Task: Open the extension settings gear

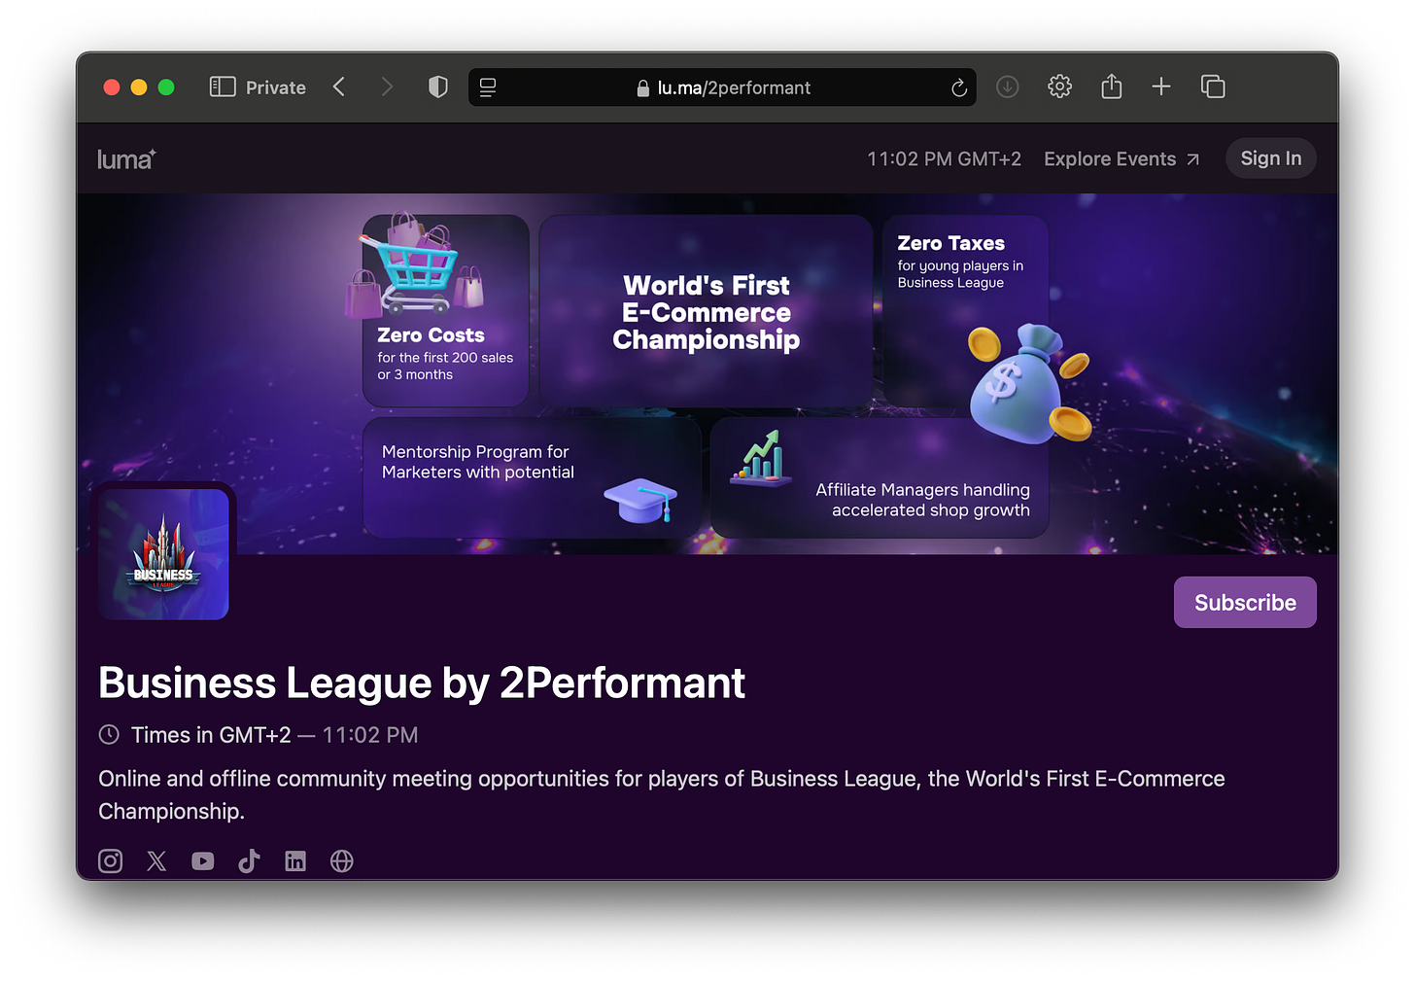Action: pyautogui.click(x=1059, y=88)
